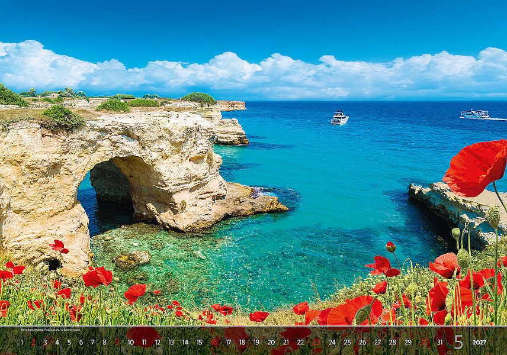Click date 25 on the calendar strip
This screenshot has height=355, width=507.
pyautogui.click(x=347, y=343)
